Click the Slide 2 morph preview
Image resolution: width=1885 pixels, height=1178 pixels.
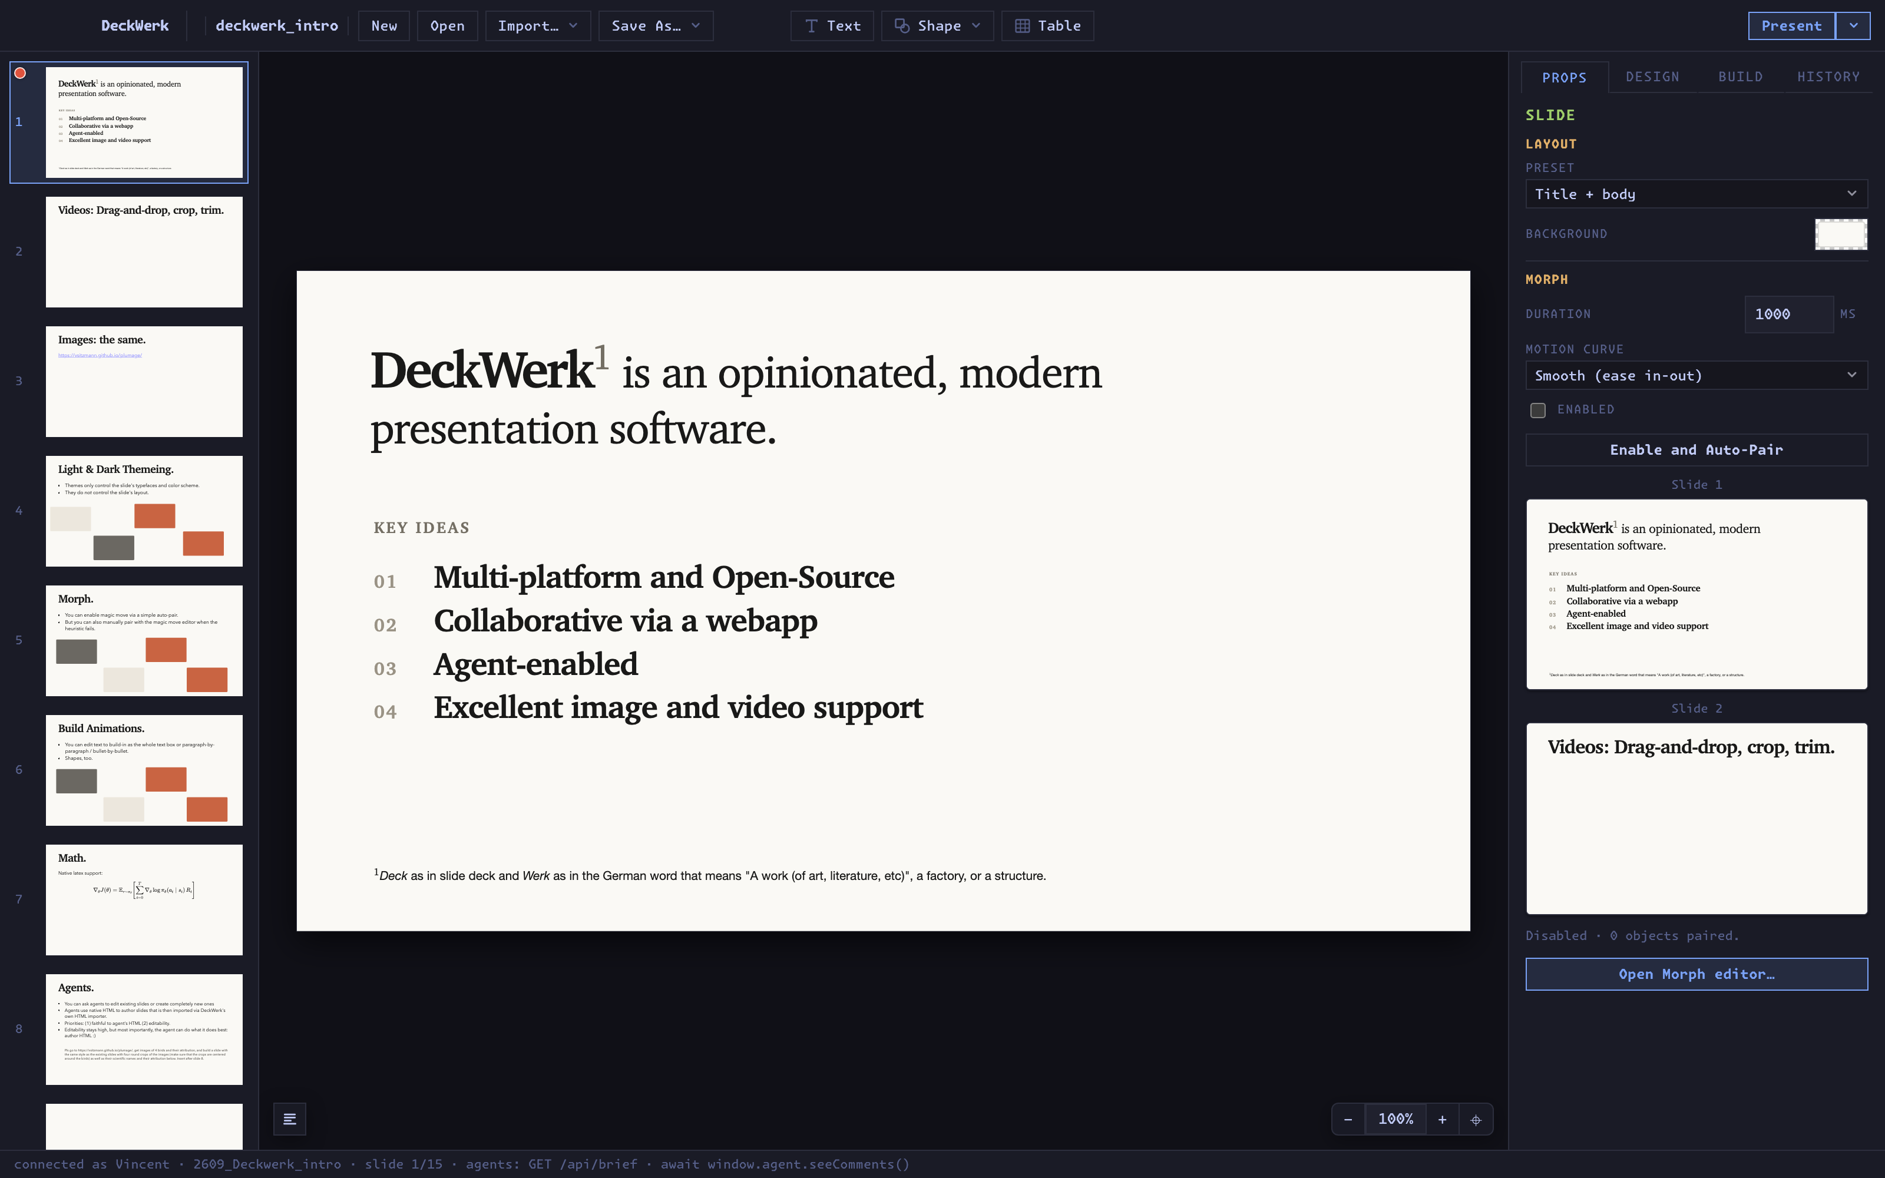(x=1696, y=818)
